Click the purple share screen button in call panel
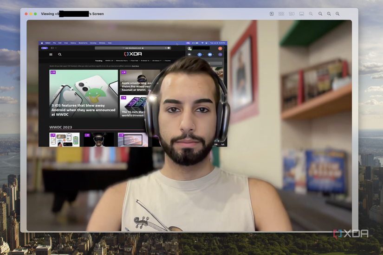This screenshot has height=255, width=383. tap(220, 54)
